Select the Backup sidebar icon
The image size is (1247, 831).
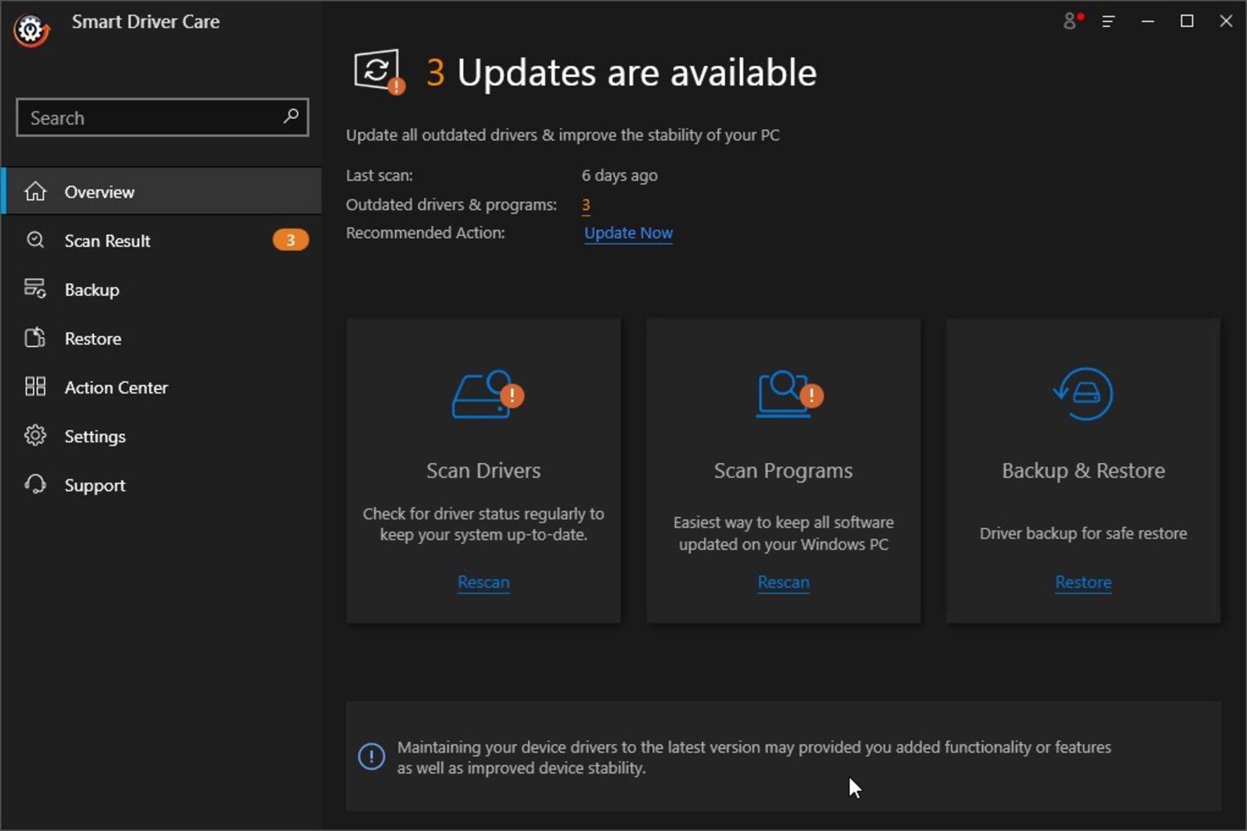coord(35,290)
